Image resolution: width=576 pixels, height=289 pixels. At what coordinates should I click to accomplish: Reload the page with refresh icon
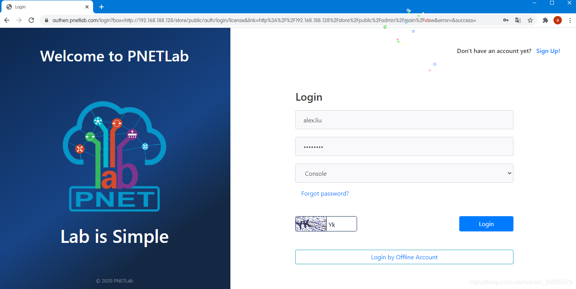[31, 20]
